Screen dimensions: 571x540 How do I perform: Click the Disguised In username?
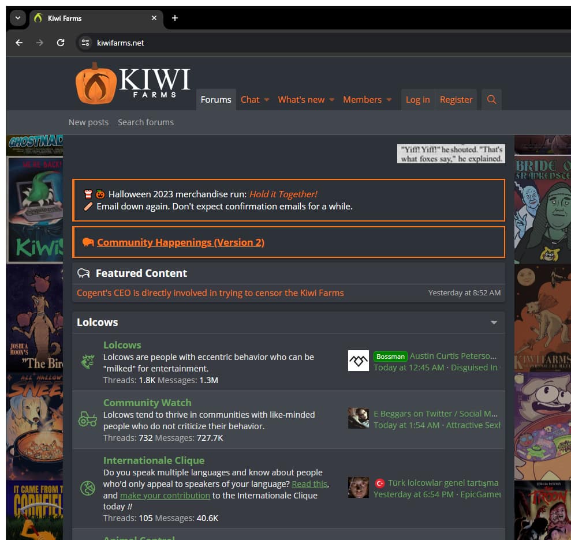(x=475, y=367)
